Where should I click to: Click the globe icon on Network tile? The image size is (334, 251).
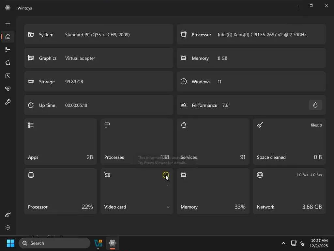[x=260, y=175]
